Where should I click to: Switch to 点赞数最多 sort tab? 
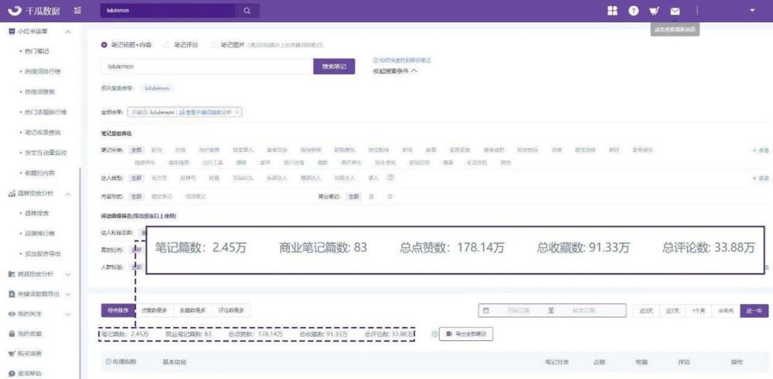click(x=155, y=310)
